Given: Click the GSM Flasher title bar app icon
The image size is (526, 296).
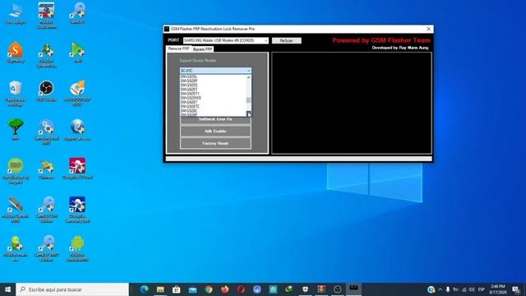Looking at the screenshot, I should click(167, 30).
